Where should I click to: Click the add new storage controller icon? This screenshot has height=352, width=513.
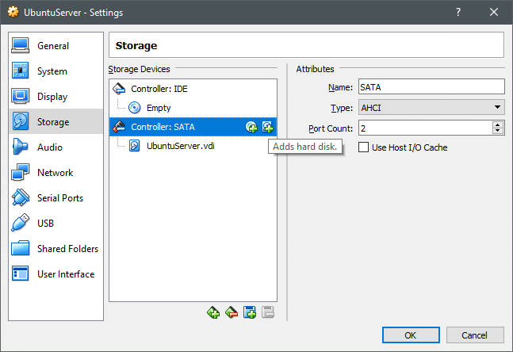213,312
